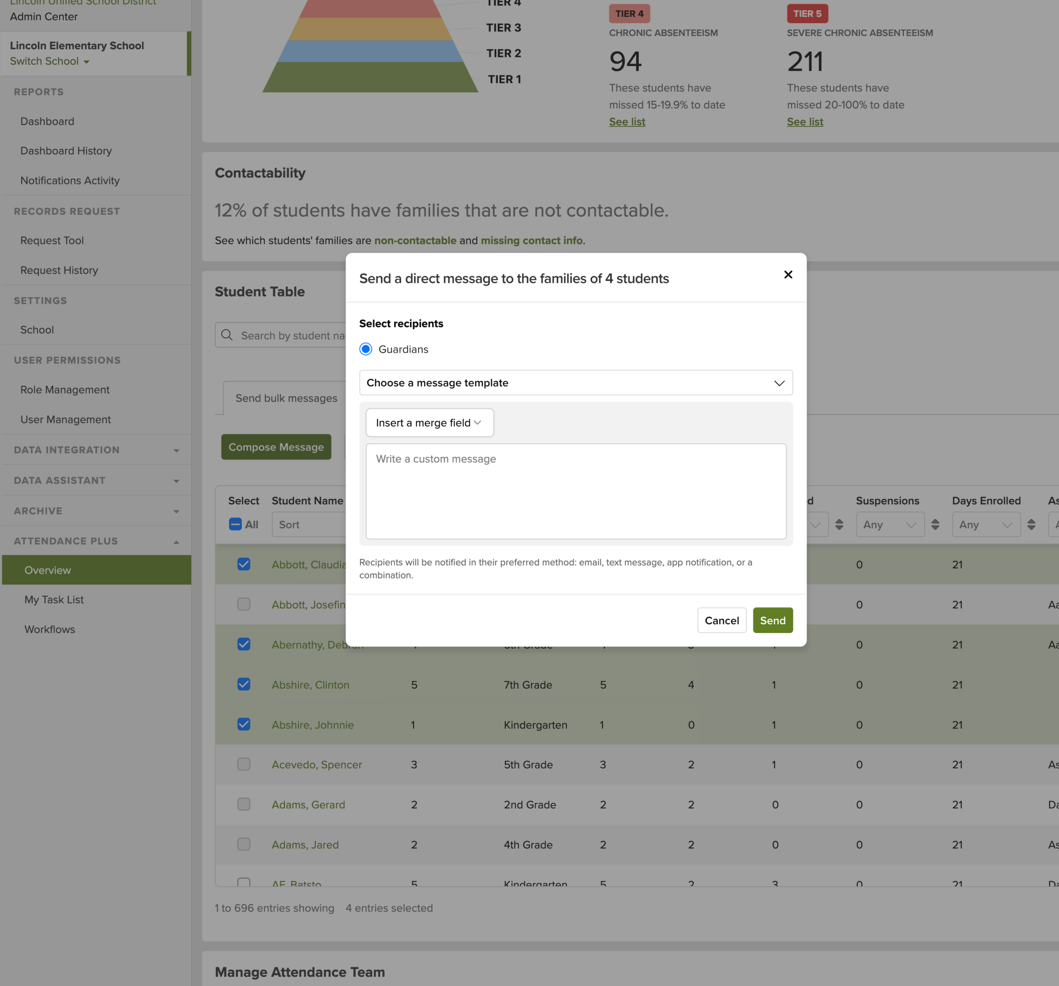The width and height of the screenshot is (1059, 986).
Task: Open the Switch School dropdown
Action: pos(50,61)
